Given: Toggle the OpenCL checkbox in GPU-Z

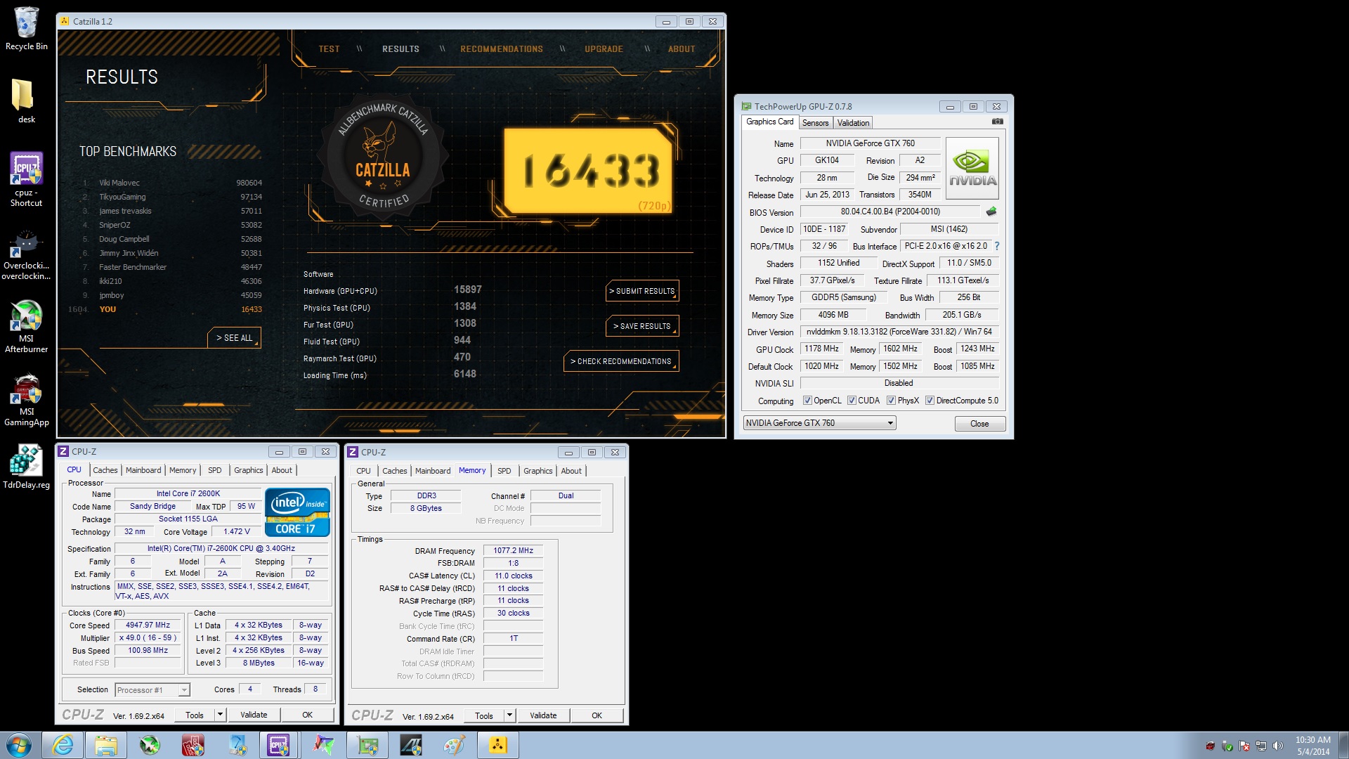Looking at the screenshot, I should click(807, 401).
